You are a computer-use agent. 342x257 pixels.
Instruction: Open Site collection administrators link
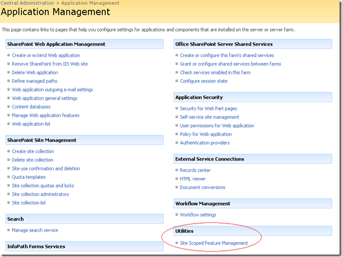point(40,194)
